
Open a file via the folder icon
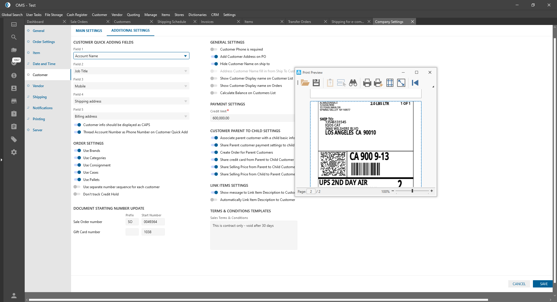click(x=305, y=83)
